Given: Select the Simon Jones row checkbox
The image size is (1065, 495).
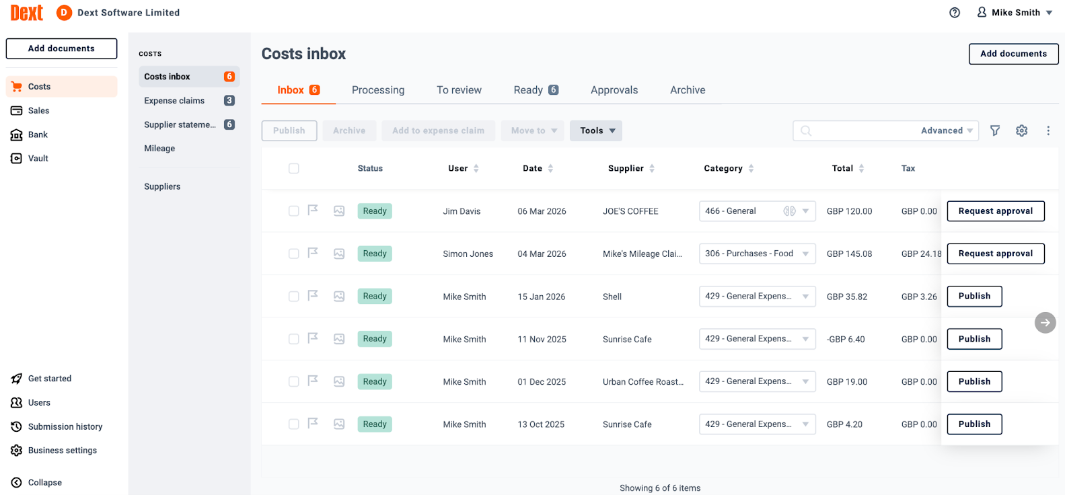Looking at the screenshot, I should pyautogui.click(x=294, y=254).
